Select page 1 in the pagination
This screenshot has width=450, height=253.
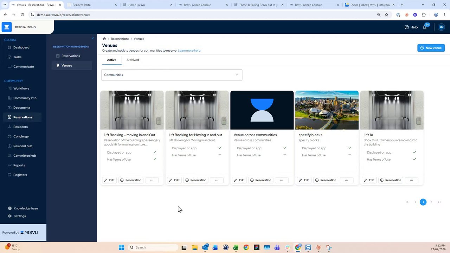(x=423, y=202)
